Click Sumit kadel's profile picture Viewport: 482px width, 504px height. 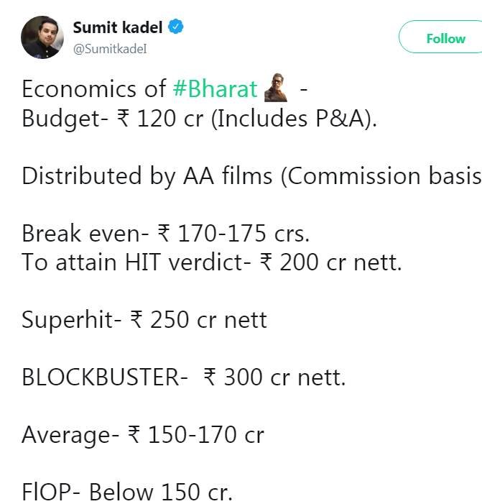42,37
